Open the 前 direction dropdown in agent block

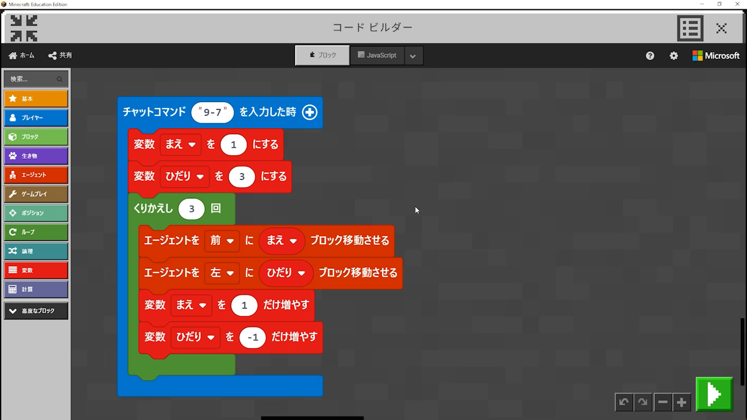[222, 240]
